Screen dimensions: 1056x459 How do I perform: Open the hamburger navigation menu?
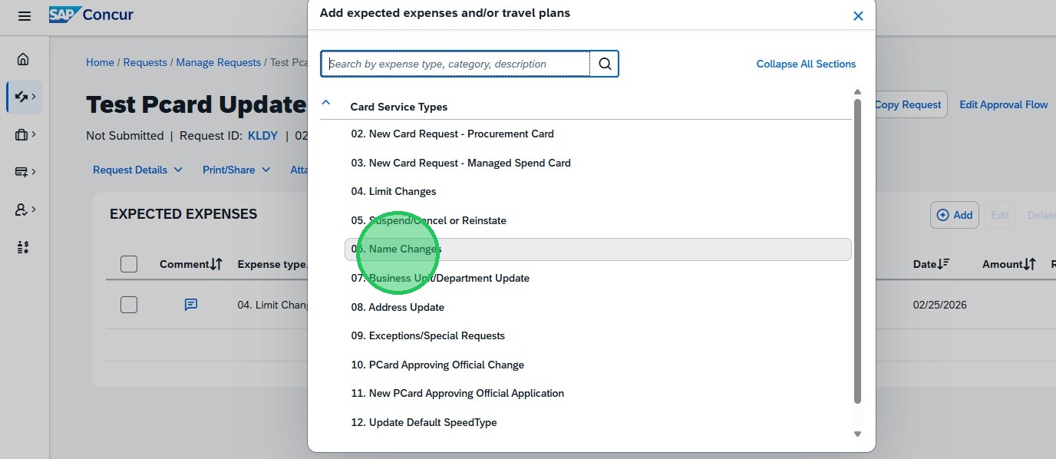point(25,16)
